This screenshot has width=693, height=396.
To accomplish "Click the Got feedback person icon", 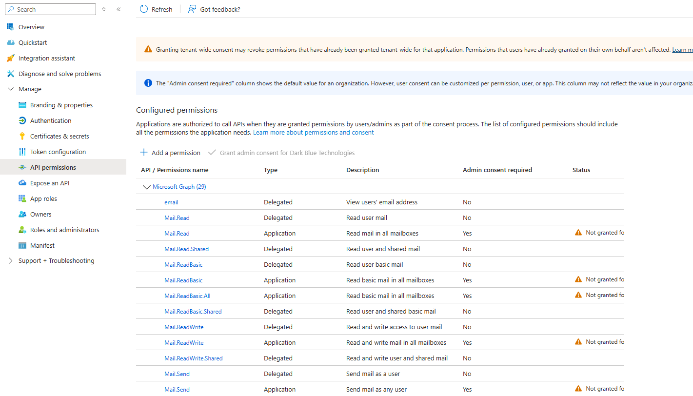I will point(192,9).
